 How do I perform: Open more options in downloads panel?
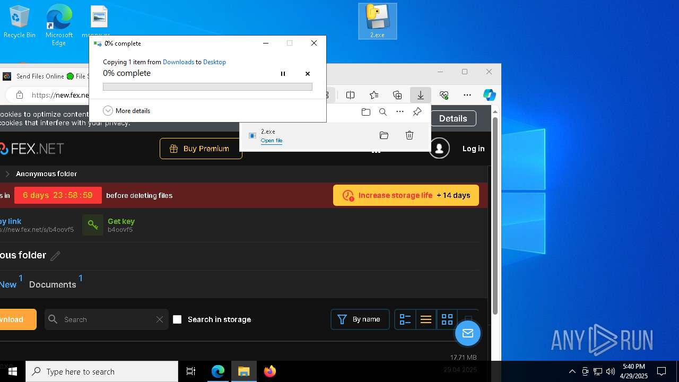(400, 112)
